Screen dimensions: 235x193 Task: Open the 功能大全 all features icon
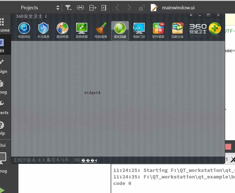pos(178,30)
